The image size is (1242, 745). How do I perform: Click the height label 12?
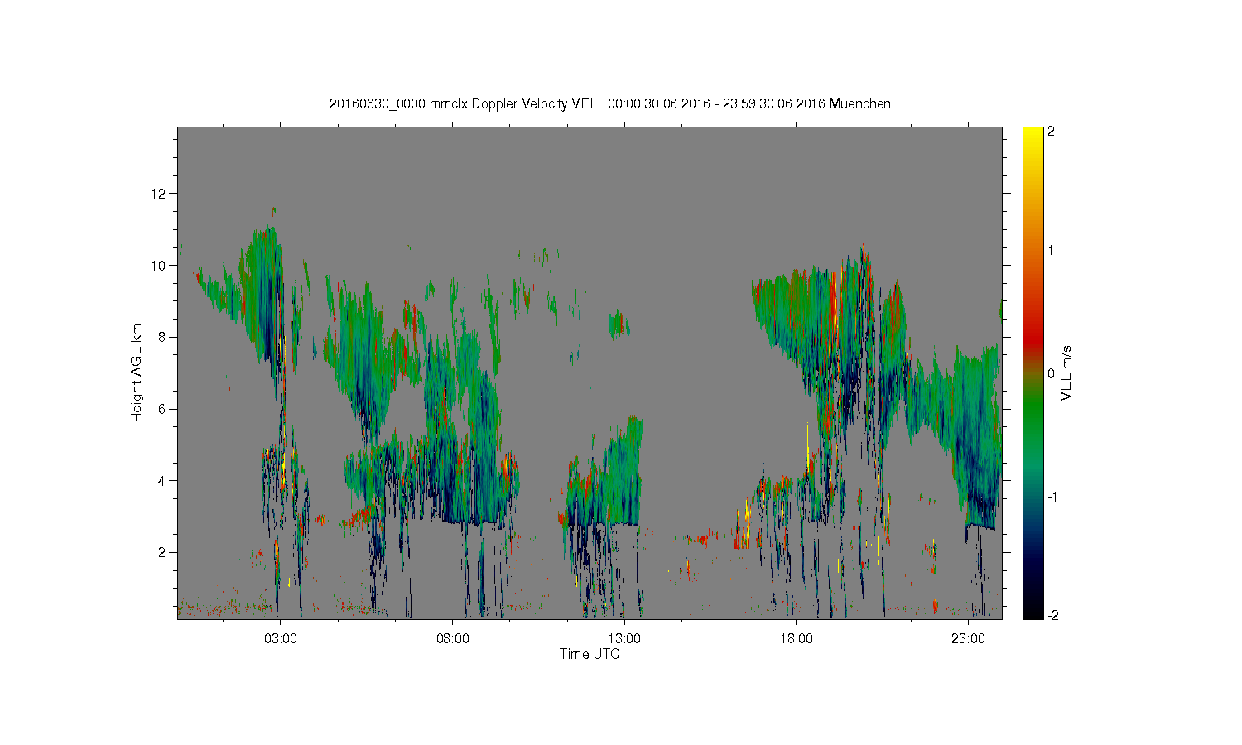(158, 194)
